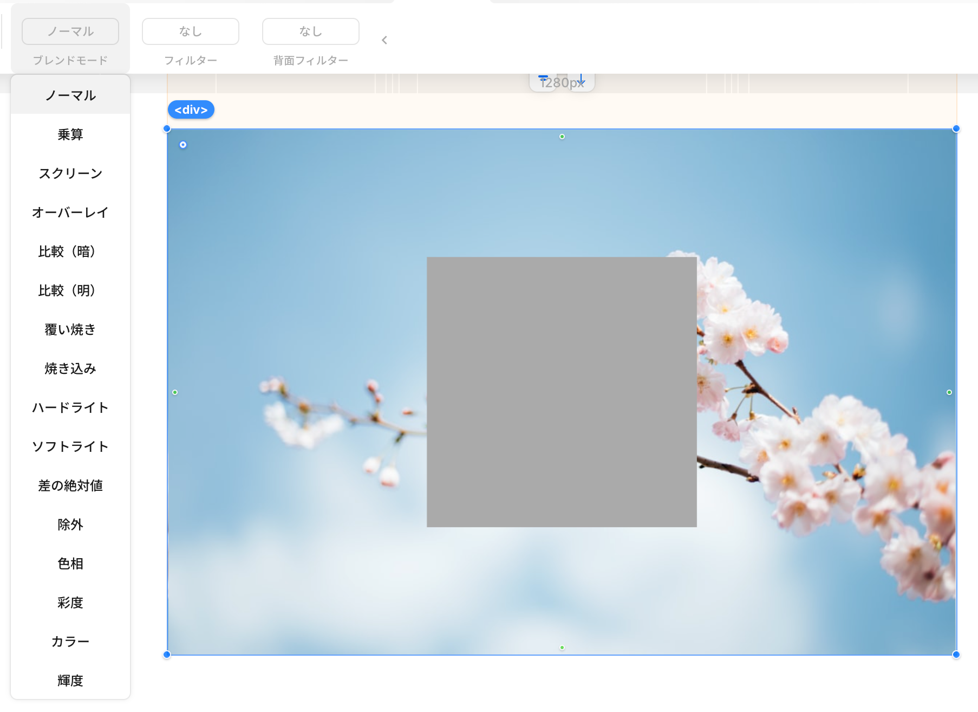Open the ブレンドモード dropdown showing ノーマル
Viewport: 978px width, 712px height.
70,31
